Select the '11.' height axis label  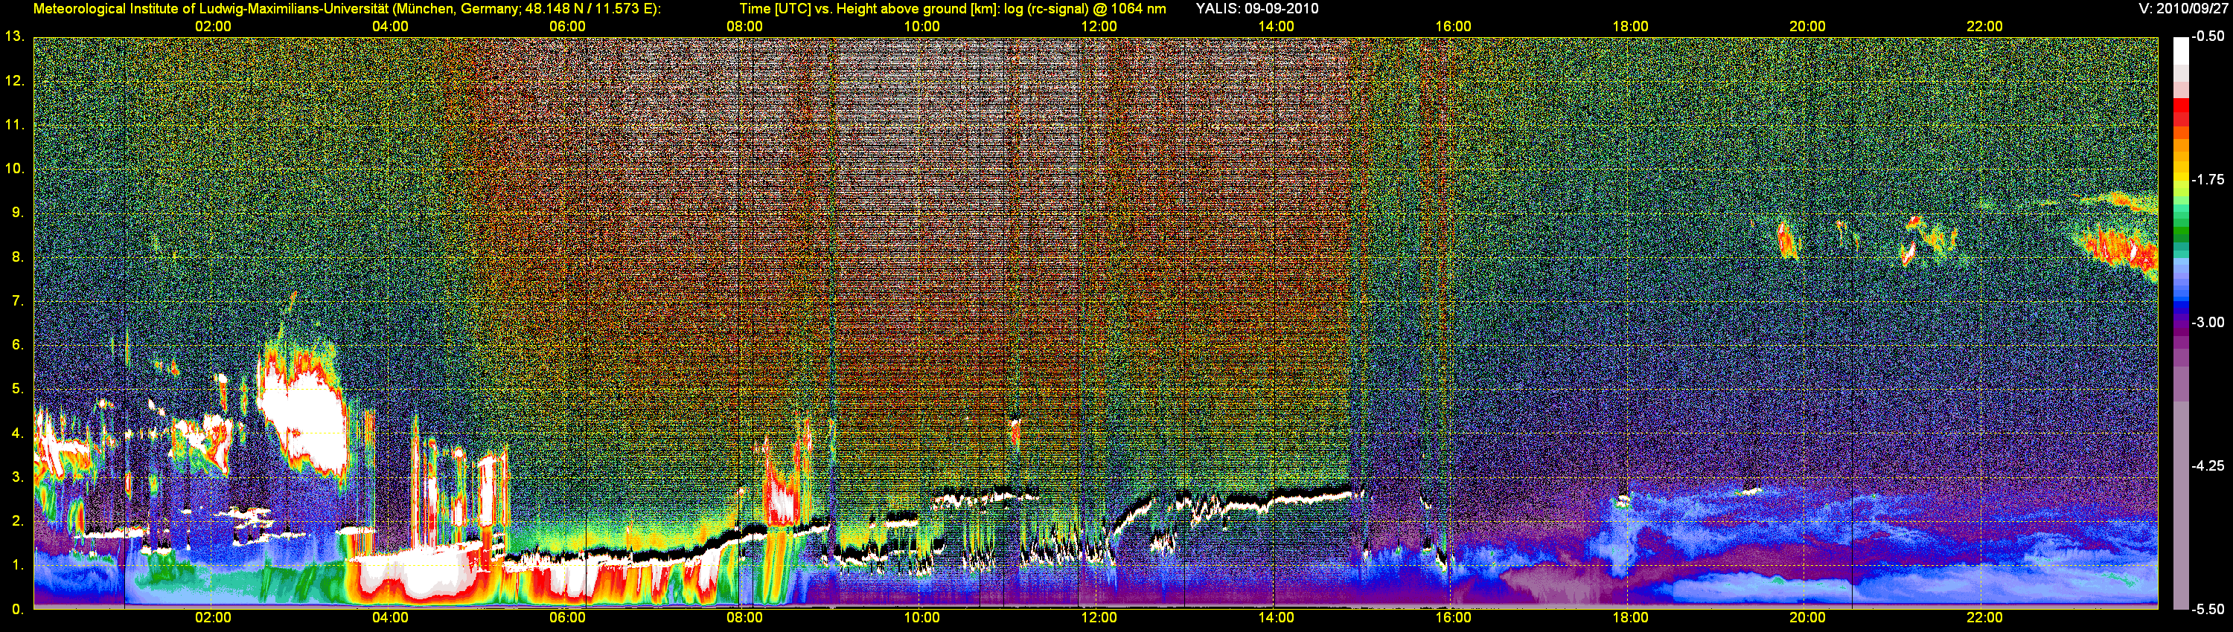click(x=15, y=126)
